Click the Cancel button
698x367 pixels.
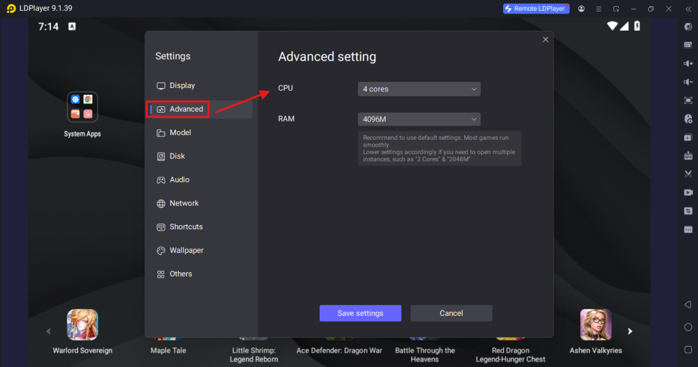(451, 313)
